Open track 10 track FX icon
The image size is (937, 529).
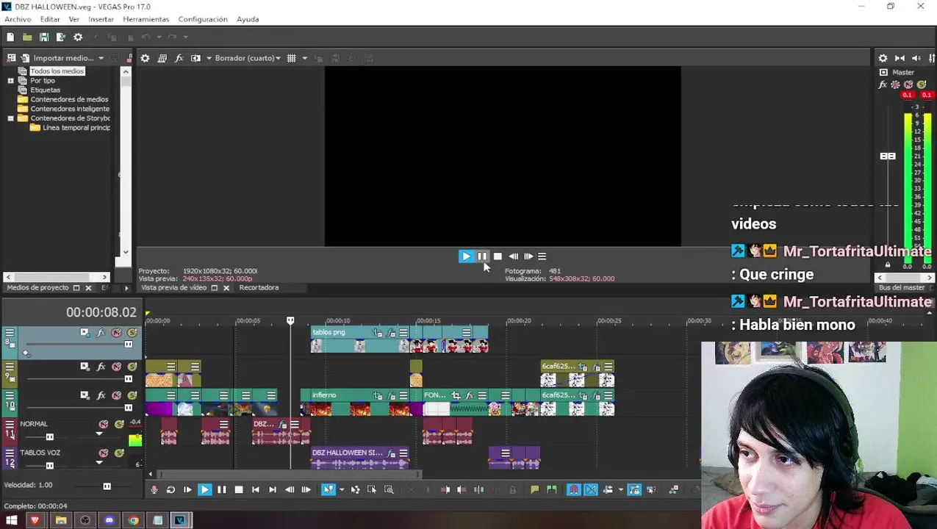101,395
